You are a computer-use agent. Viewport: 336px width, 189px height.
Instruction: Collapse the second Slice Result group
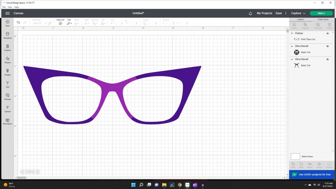(x=292, y=59)
